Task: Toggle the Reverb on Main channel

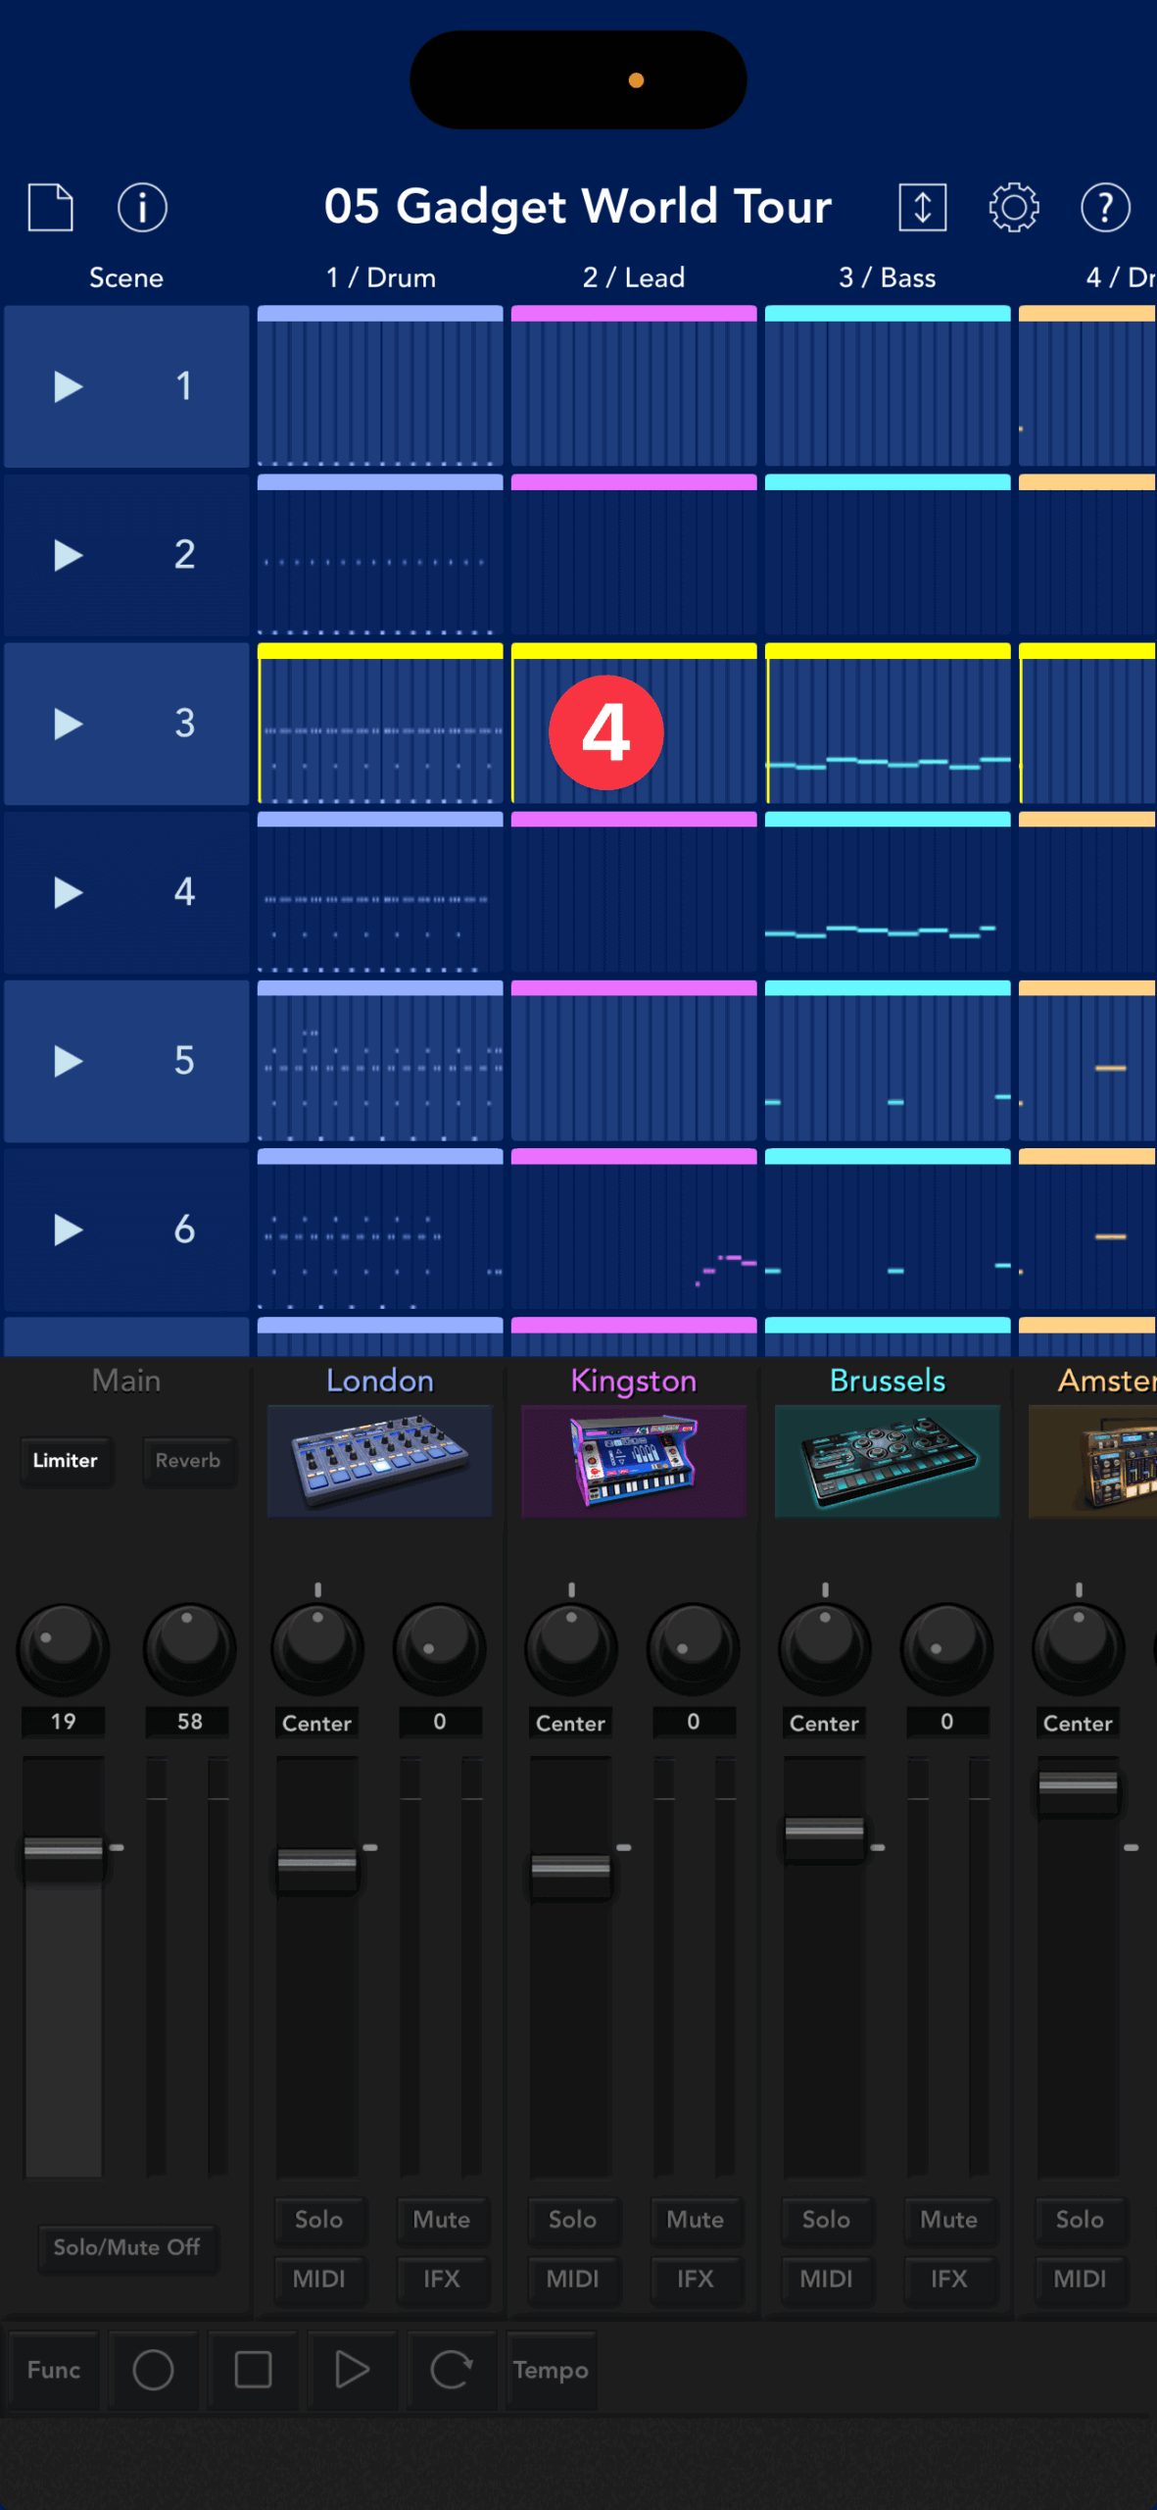Action: [187, 1460]
